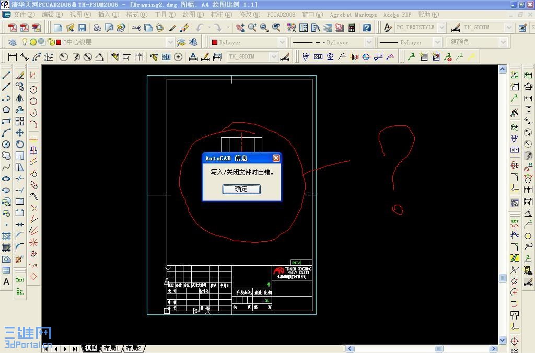Toggle layer lock padlock icon

point(50,42)
